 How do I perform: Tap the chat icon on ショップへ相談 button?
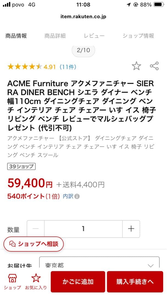(x=13, y=244)
